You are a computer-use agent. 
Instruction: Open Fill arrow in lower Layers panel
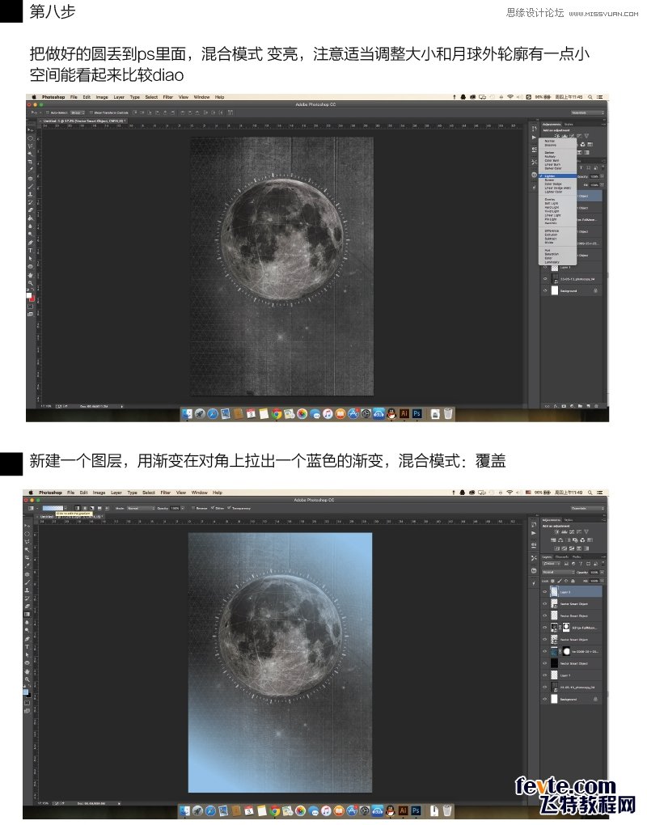pyautogui.click(x=602, y=581)
